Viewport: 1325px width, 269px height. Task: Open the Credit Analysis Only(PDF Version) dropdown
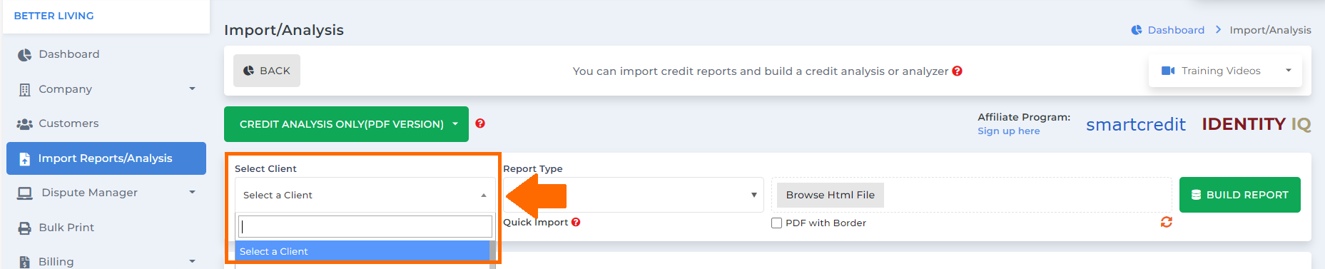[x=346, y=124]
